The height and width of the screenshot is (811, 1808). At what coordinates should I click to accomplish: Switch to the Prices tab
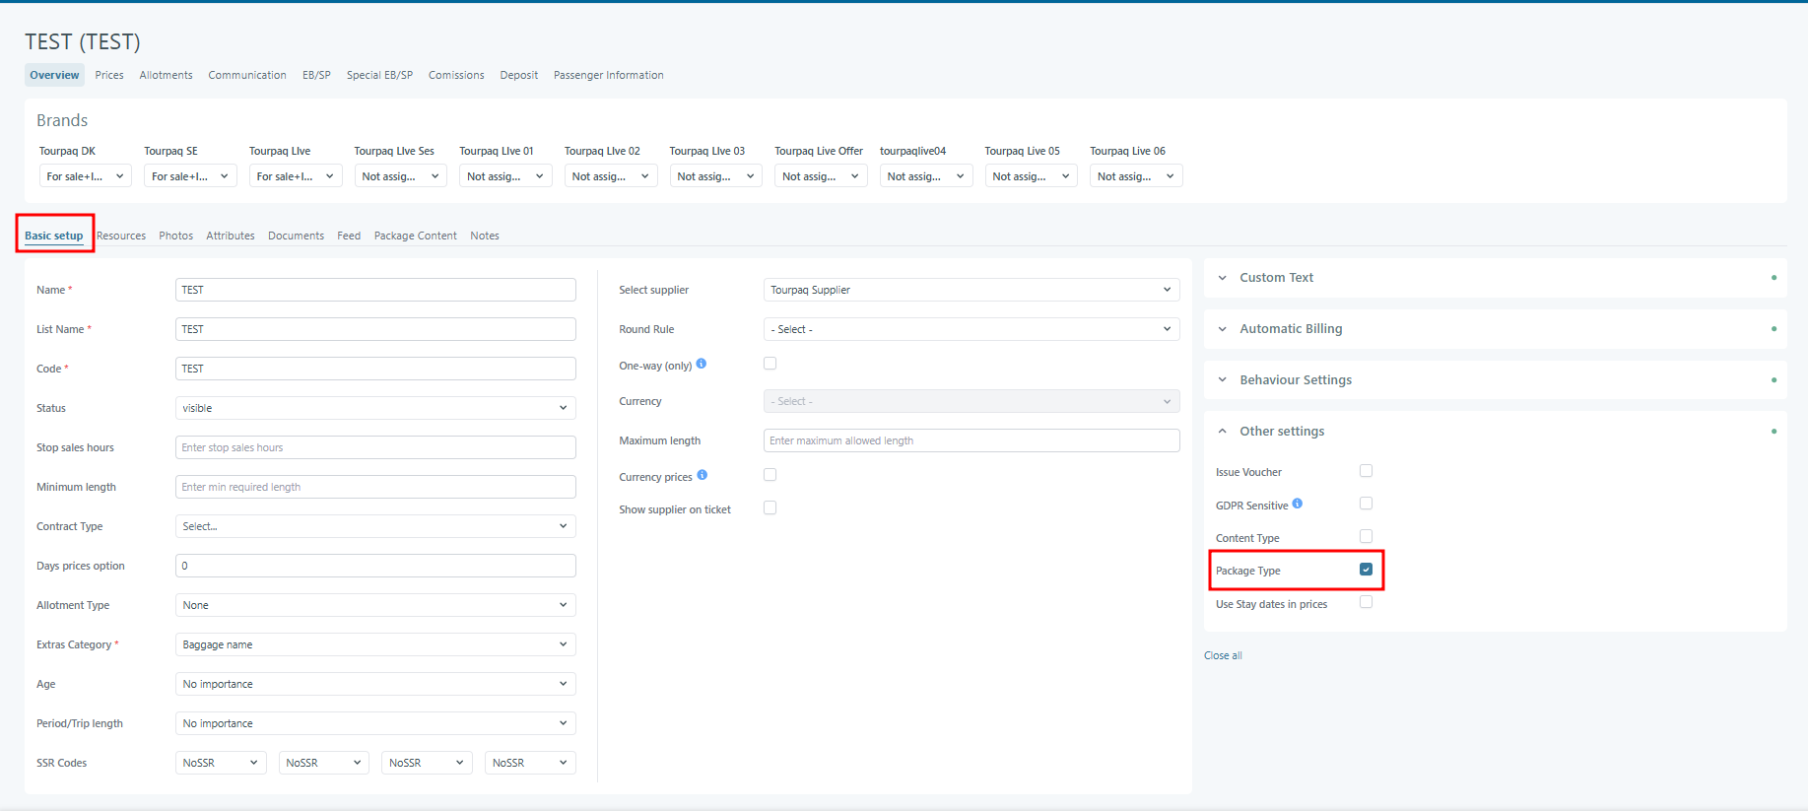point(109,75)
